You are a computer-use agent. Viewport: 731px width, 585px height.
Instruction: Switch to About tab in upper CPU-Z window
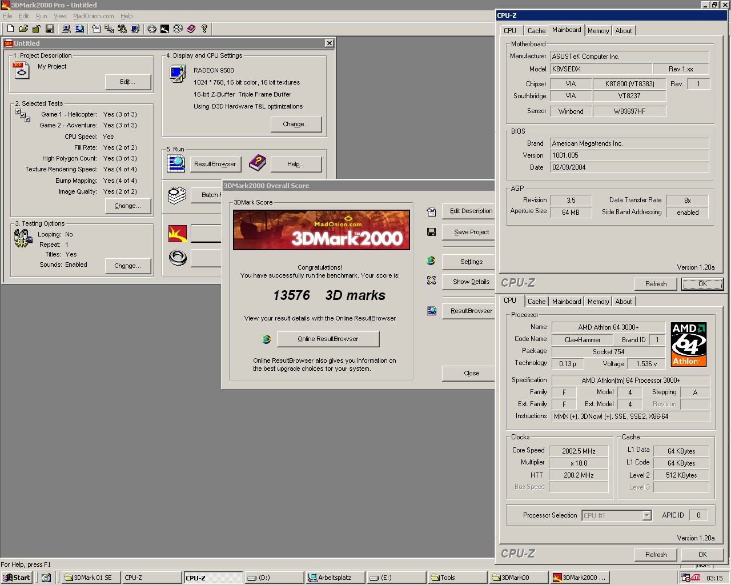(x=624, y=31)
